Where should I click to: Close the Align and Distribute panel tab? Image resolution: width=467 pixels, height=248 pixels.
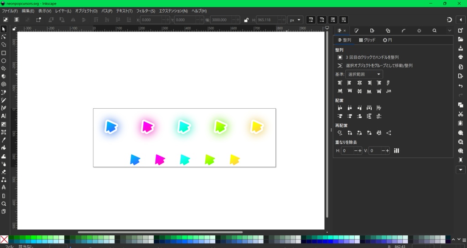345,30
